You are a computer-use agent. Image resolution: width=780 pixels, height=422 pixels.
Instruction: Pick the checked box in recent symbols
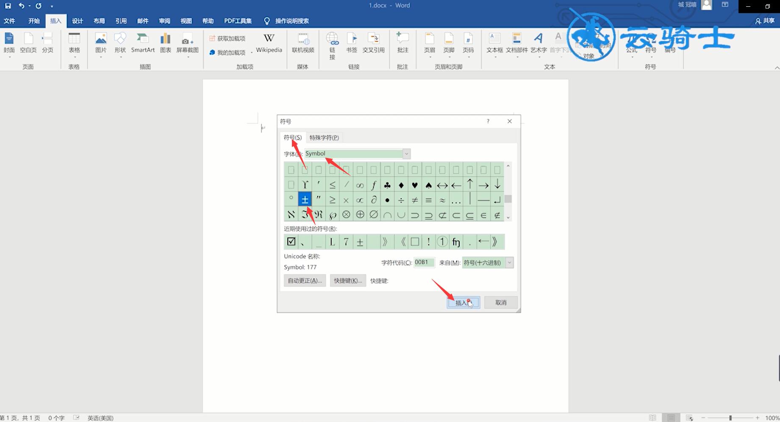coord(291,242)
